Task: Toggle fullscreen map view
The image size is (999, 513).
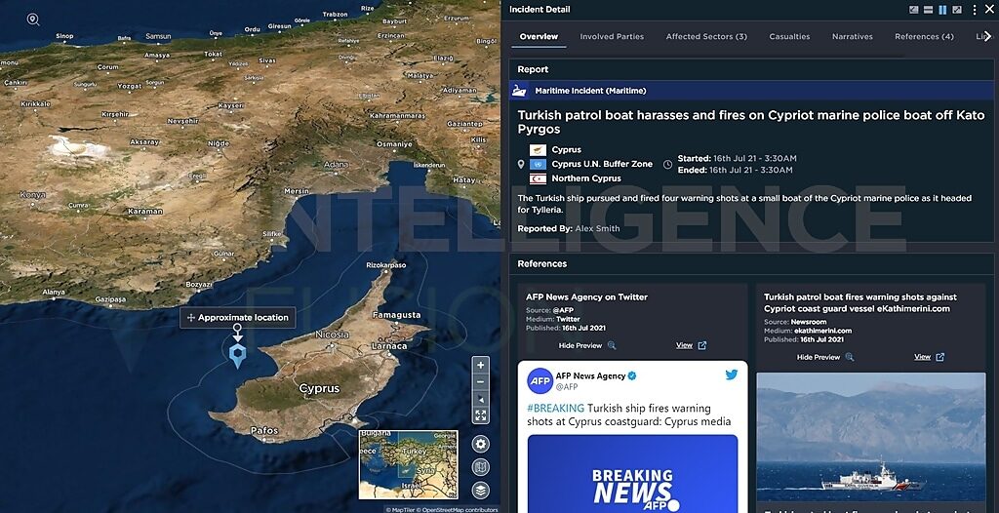Action: coord(480,415)
